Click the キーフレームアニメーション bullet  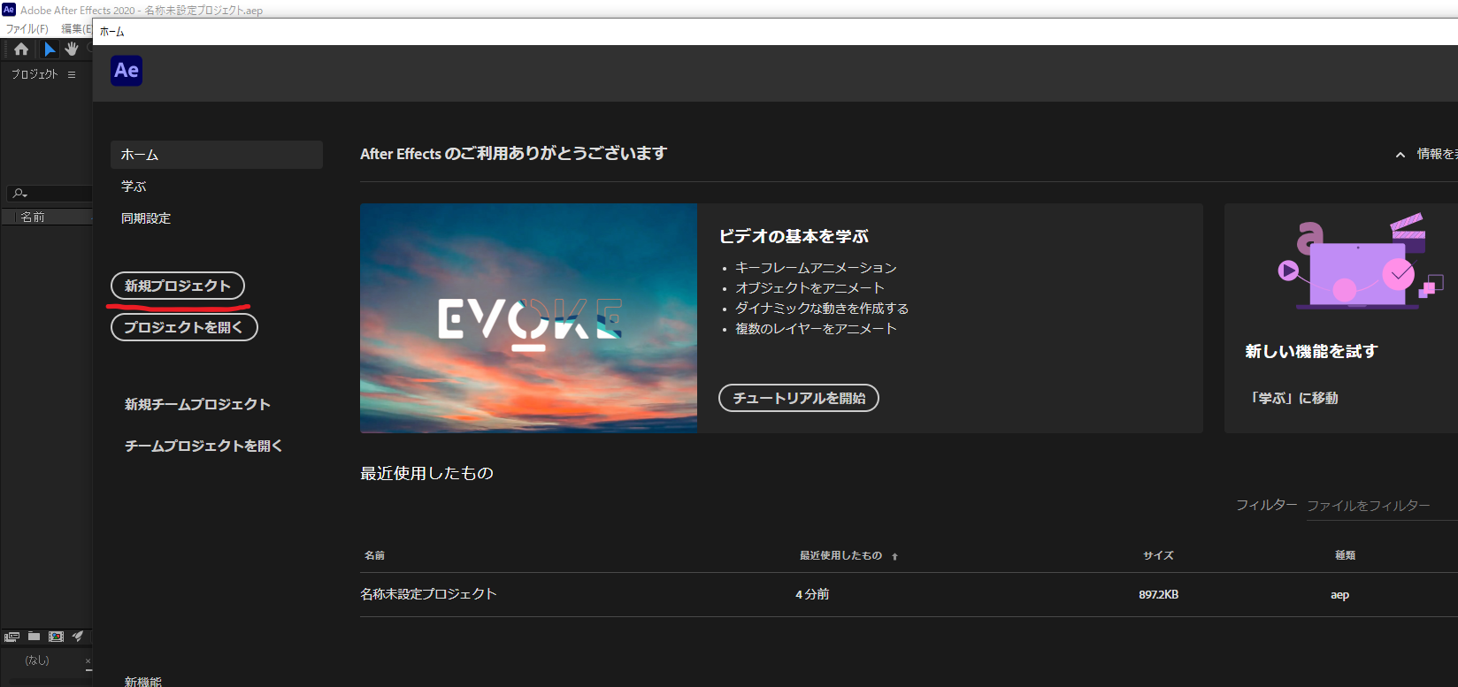coord(816,268)
